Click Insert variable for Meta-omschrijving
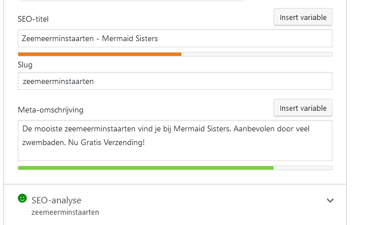 pyautogui.click(x=303, y=108)
